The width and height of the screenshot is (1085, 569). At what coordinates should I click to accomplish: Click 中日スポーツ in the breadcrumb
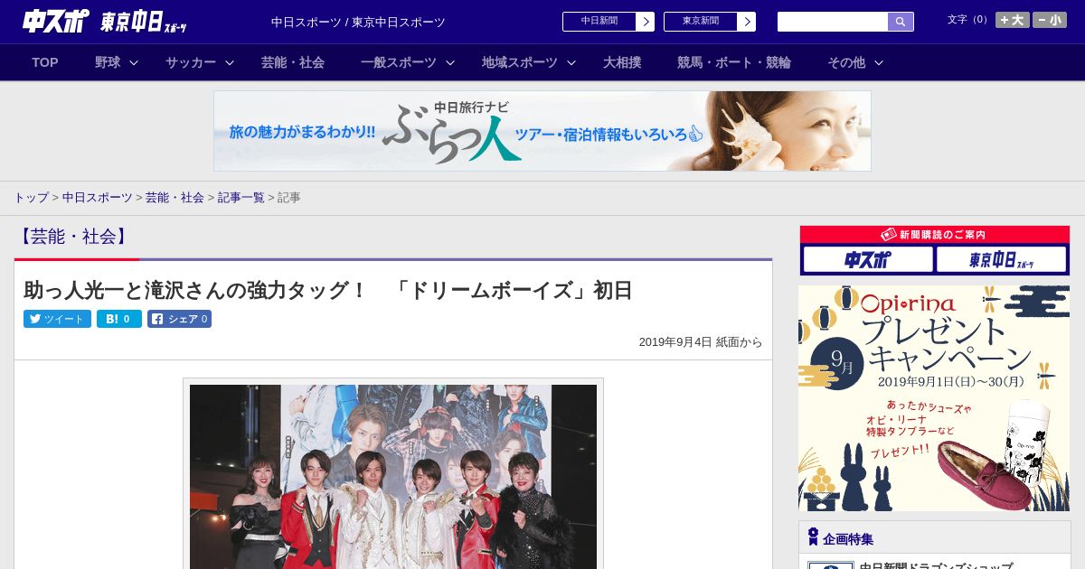[98, 197]
